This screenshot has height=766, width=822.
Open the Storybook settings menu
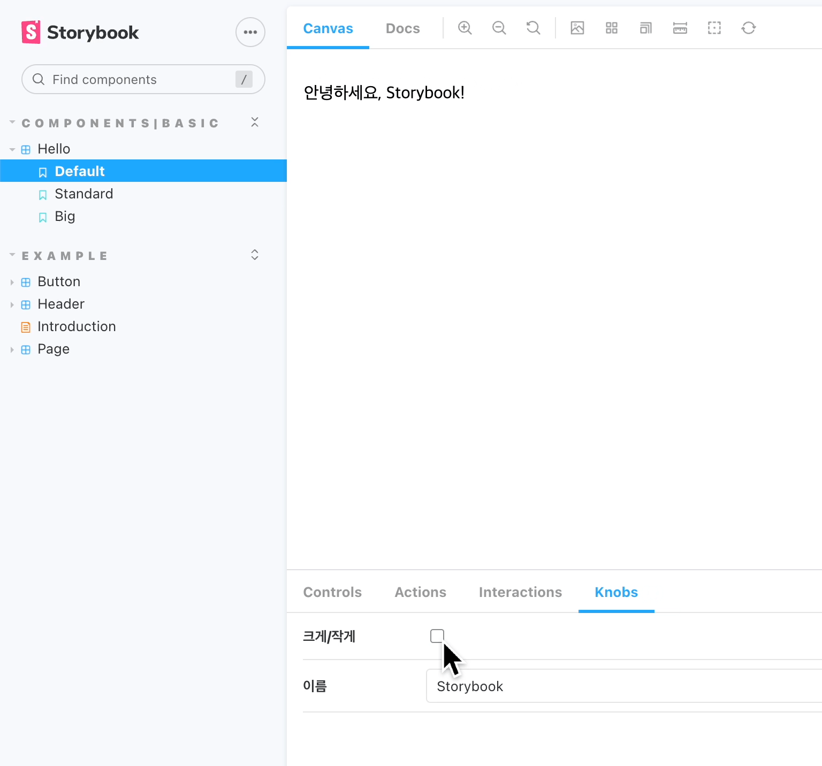(250, 32)
